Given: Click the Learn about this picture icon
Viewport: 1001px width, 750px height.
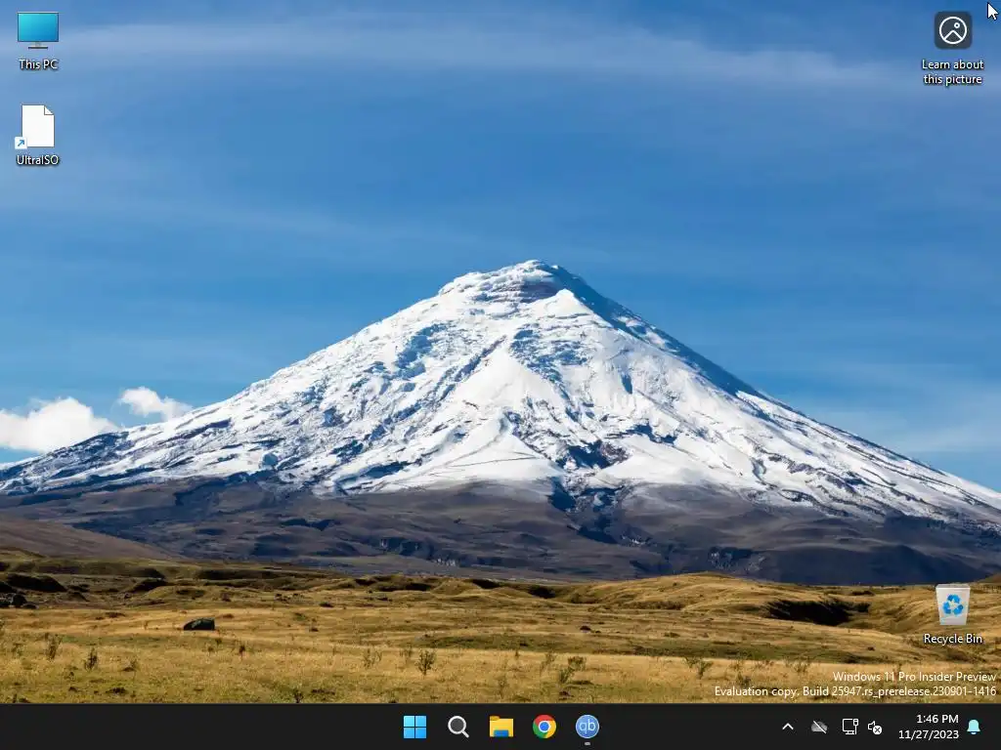Looking at the screenshot, I should (952, 48).
